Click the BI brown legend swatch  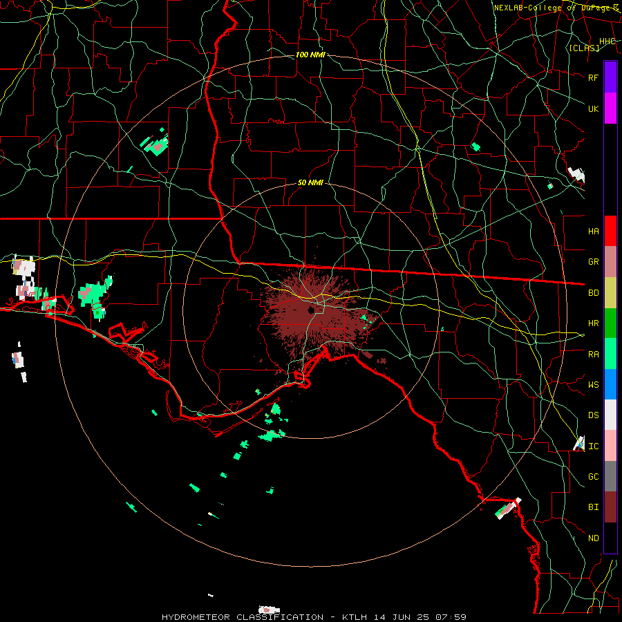(x=610, y=507)
